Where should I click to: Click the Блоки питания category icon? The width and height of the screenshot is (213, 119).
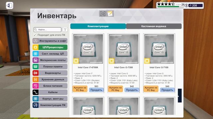pyautogui.click(x=36, y=86)
